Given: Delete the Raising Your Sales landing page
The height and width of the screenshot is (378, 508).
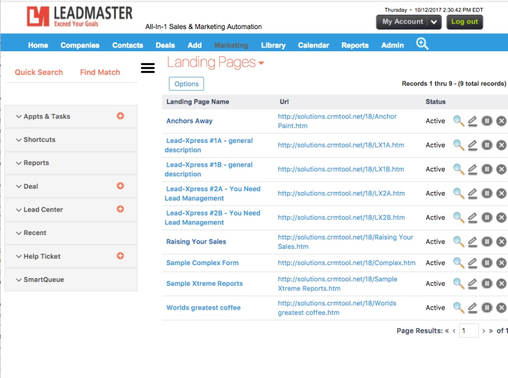Looking at the screenshot, I should coord(501,241).
